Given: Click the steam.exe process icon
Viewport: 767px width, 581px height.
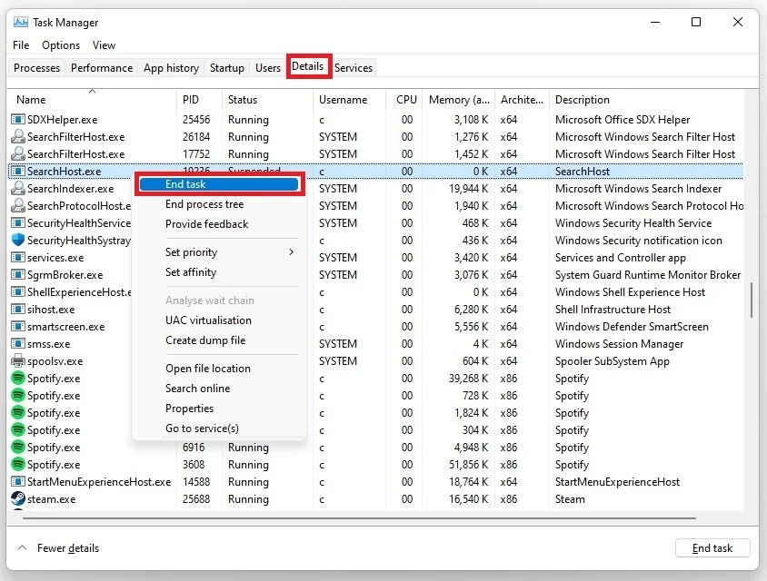Looking at the screenshot, I should [18, 498].
